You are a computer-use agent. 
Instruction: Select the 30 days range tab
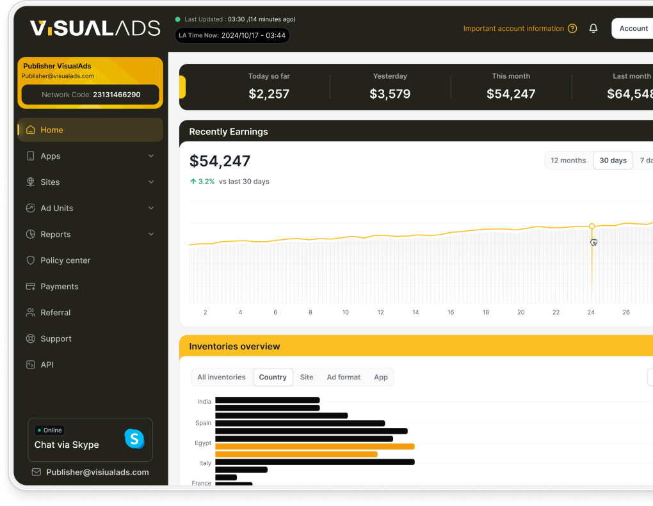click(613, 160)
